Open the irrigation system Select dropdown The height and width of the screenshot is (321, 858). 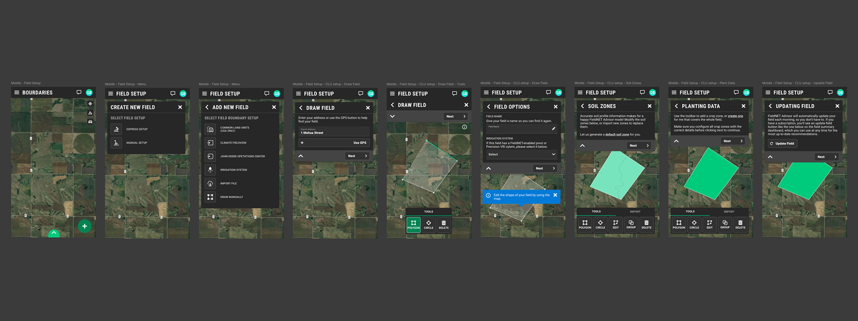coord(522,154)
